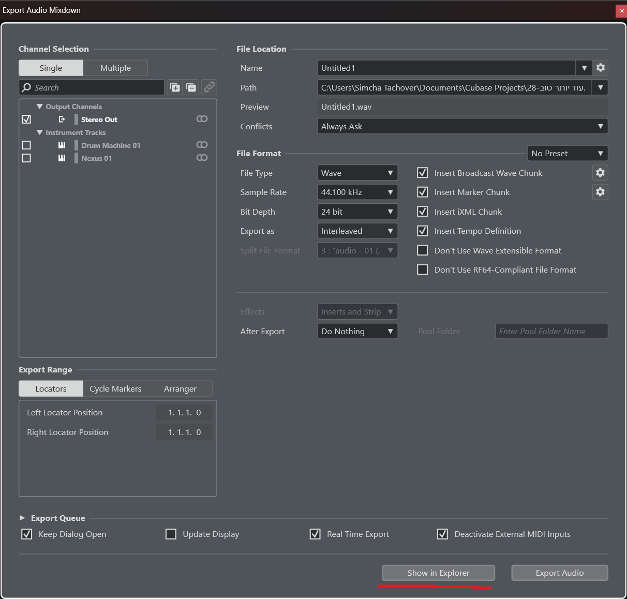This screenshot has height=599, width=627.
Task: Open Broadcast Wave Chunk settings gear
Action: (x=600, y=173)
